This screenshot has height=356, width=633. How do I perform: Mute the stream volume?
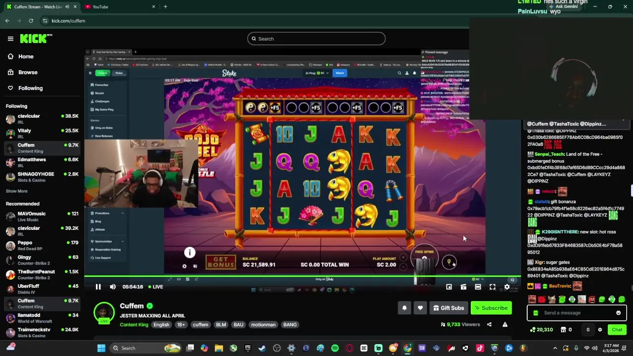(x=113, y=287)
